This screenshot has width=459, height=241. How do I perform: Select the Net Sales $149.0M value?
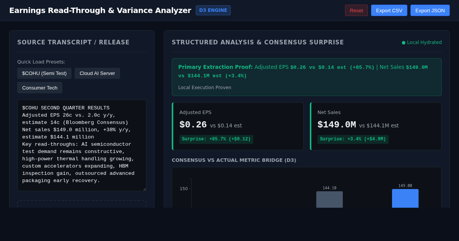pos(337,125)
